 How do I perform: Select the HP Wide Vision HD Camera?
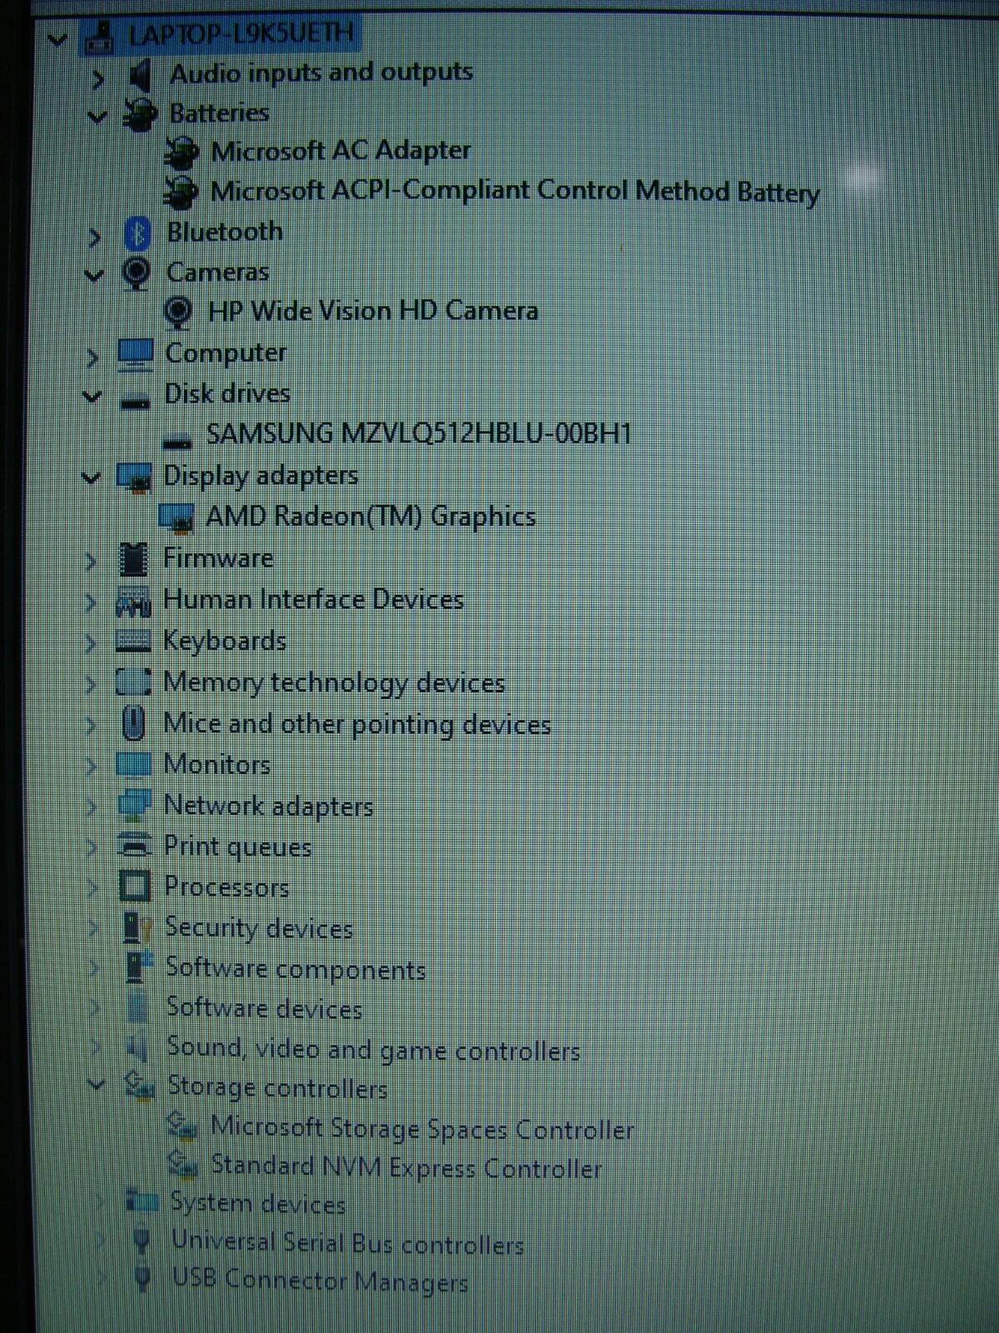click(373, 311)
